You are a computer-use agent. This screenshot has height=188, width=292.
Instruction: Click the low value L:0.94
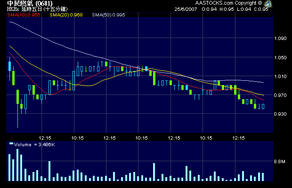click(x=244, y=9)
